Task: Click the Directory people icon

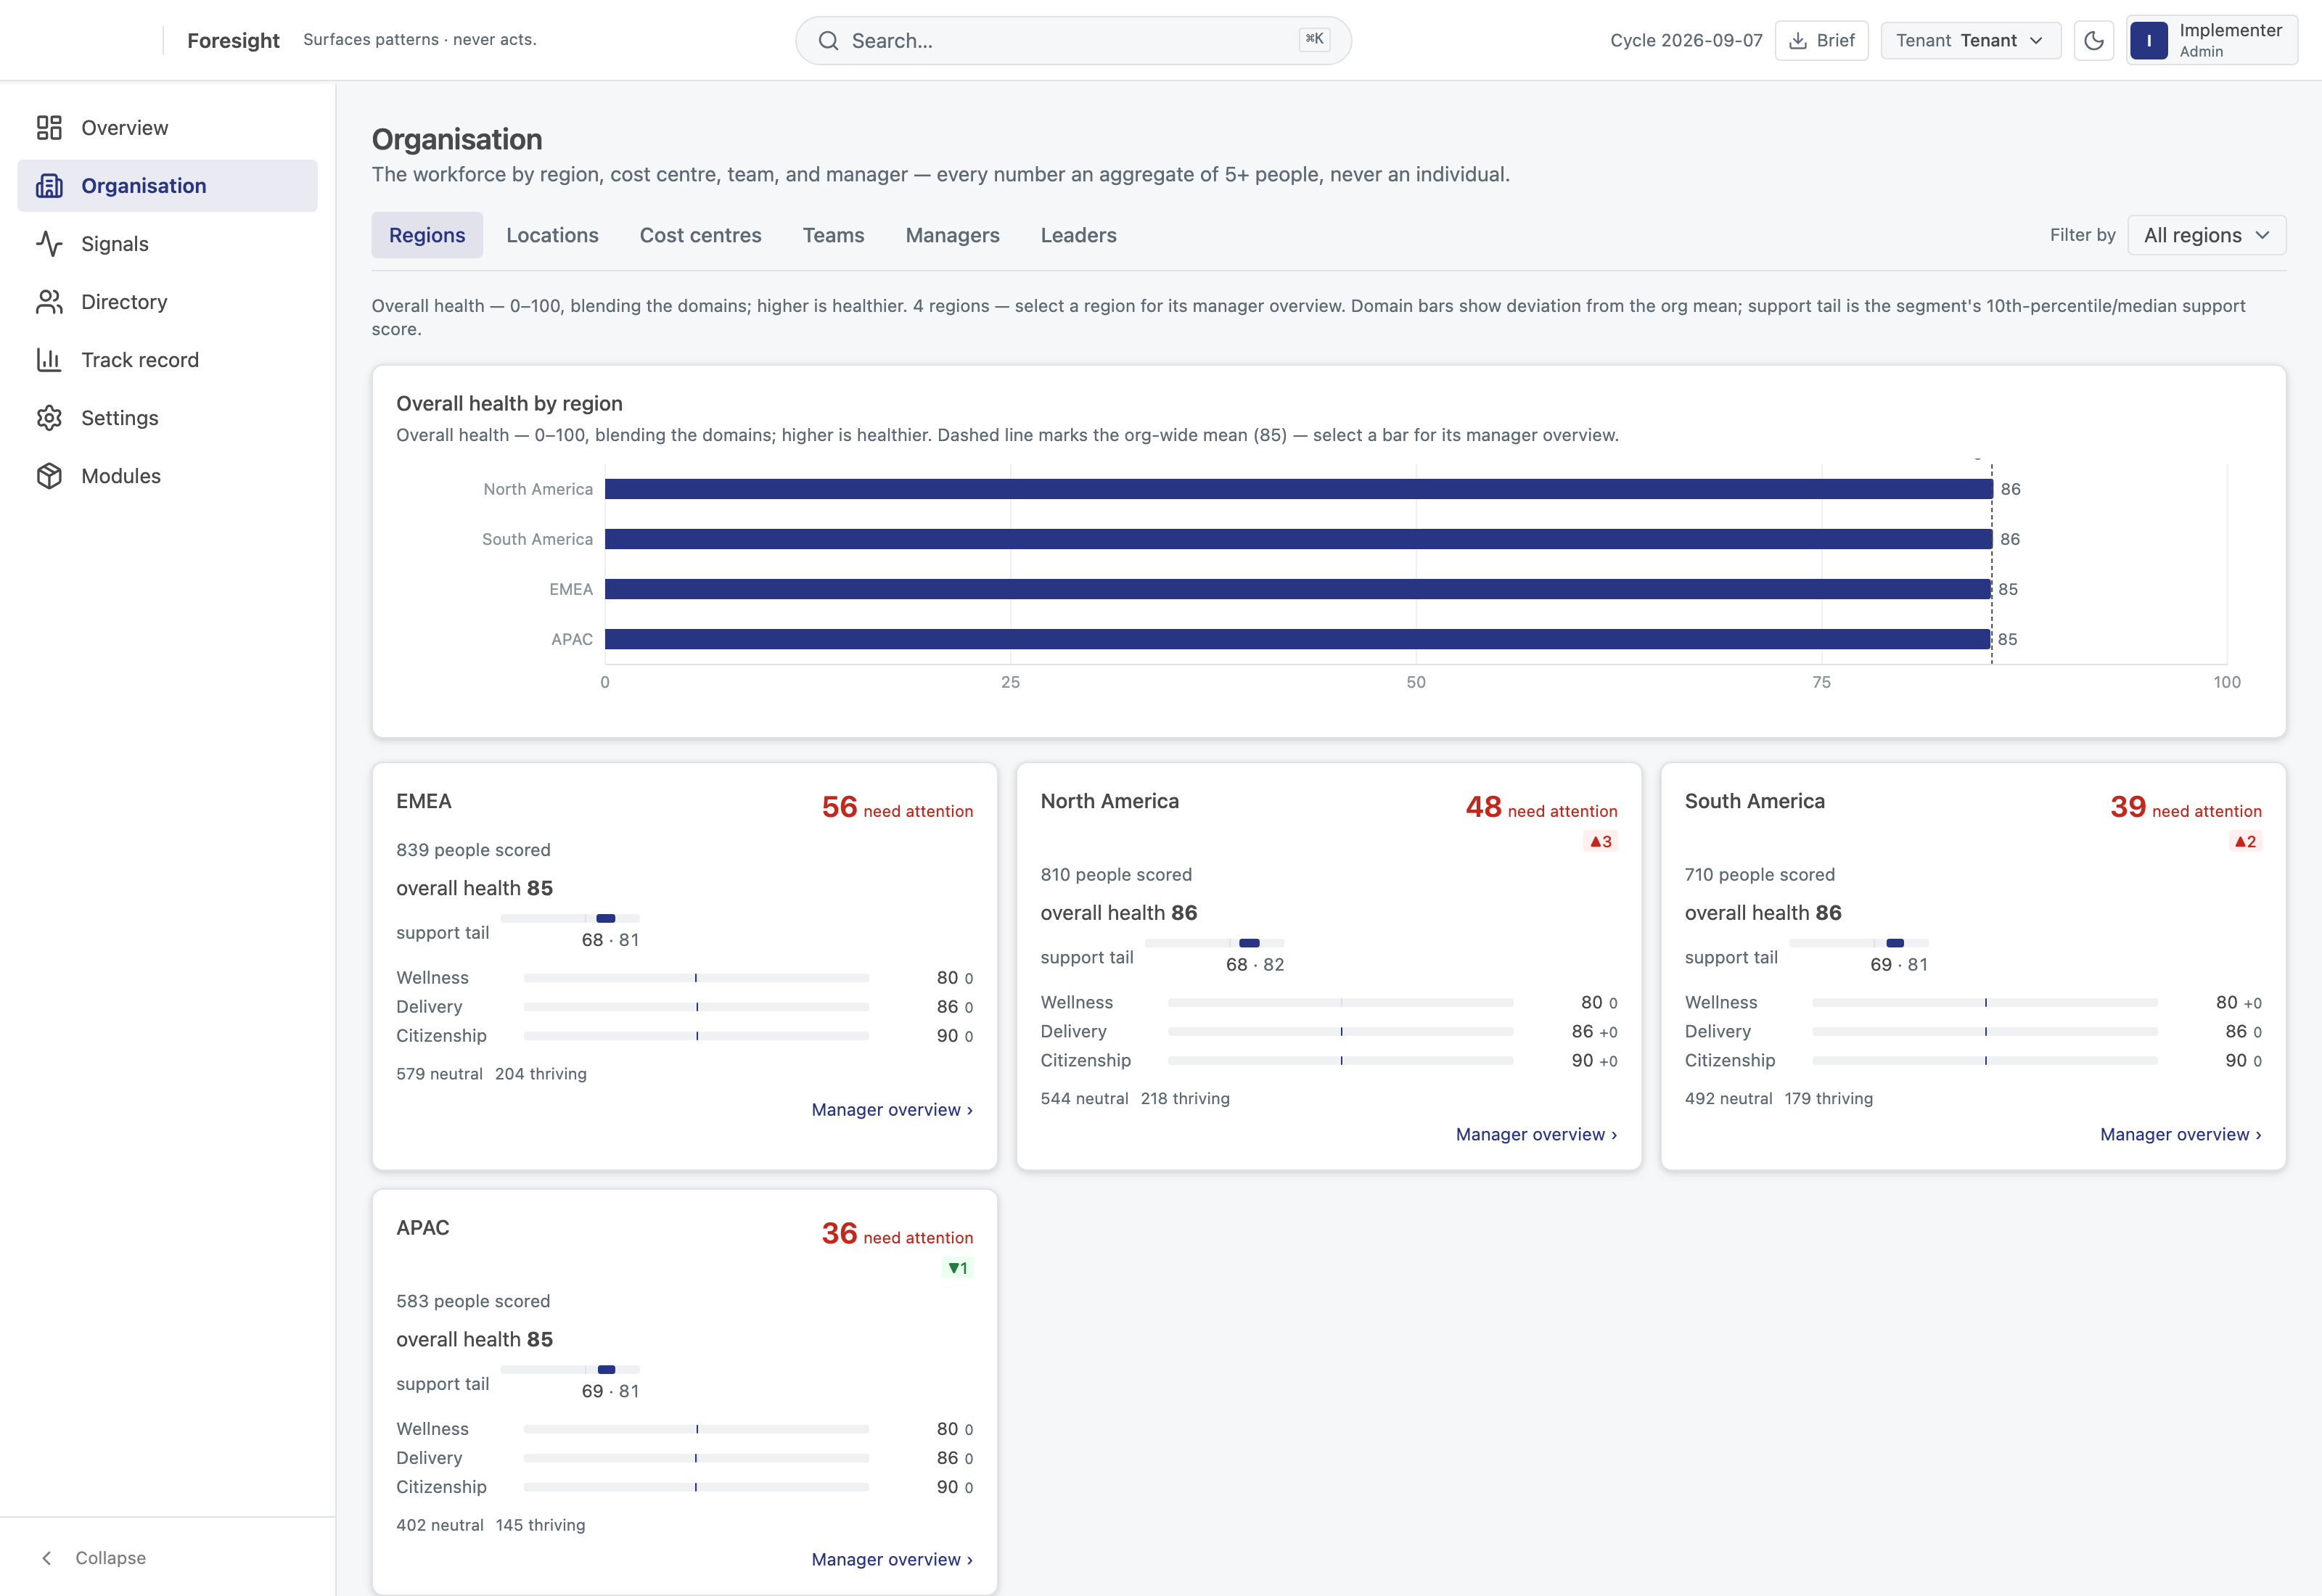Action: click(49, 302)
